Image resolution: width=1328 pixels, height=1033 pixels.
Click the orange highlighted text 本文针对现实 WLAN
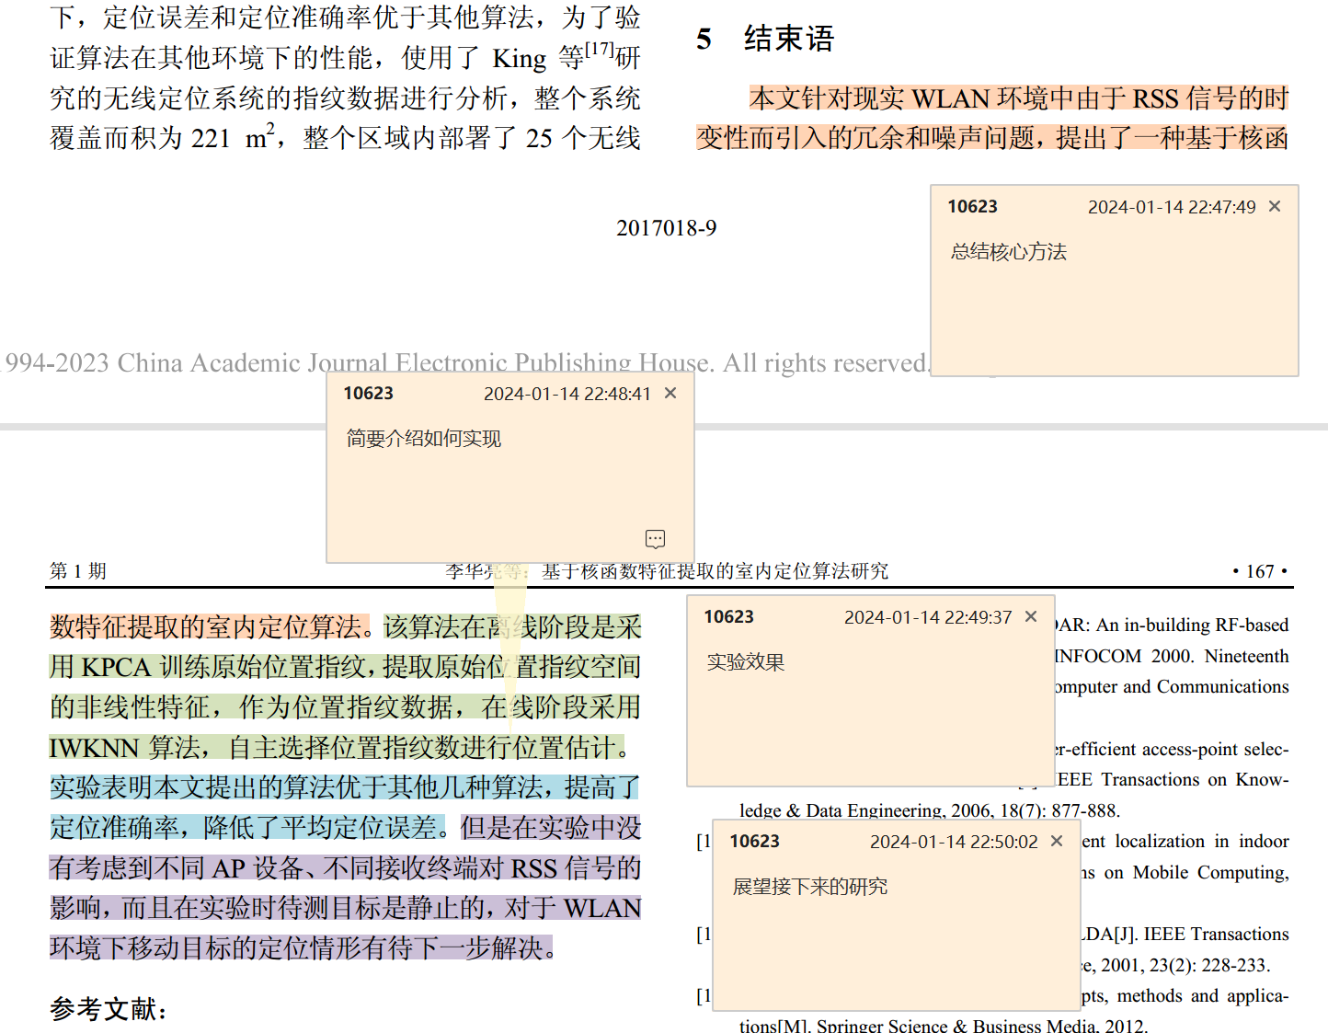coord(869,98)
